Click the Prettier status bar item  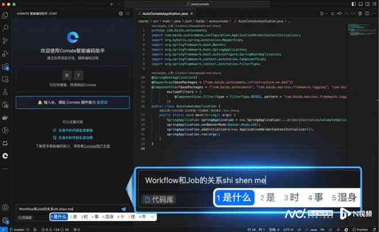360,230
